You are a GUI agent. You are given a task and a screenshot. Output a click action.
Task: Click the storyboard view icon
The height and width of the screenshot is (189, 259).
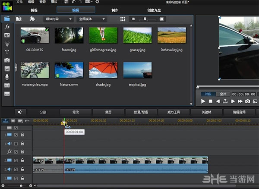(x=13, y=121)
